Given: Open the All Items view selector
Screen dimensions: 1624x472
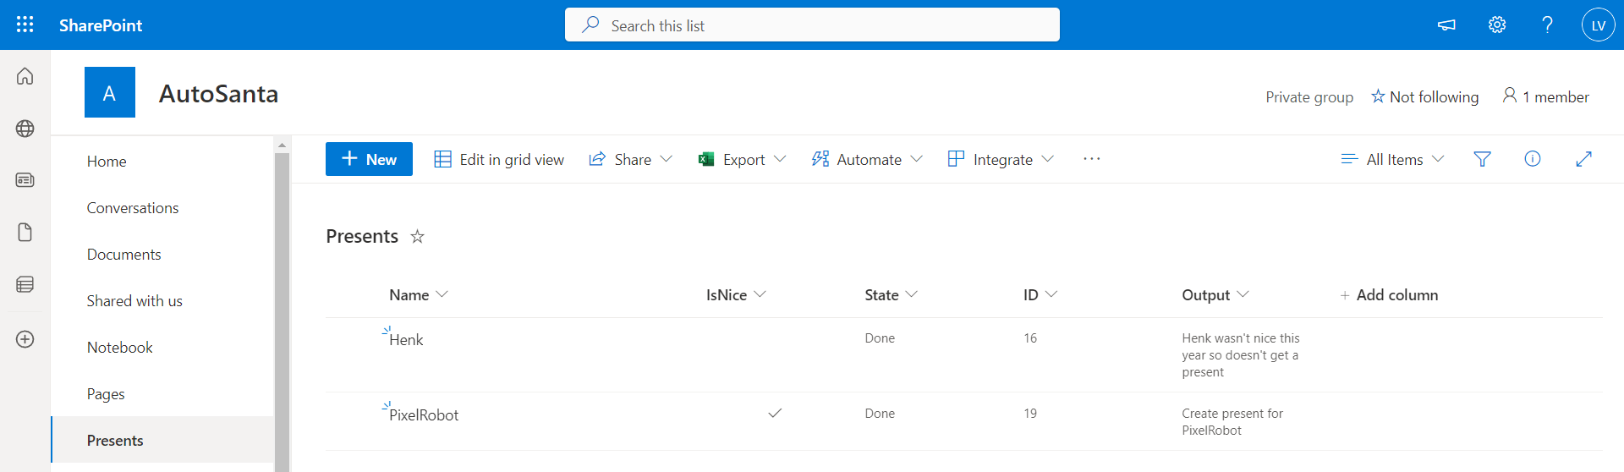Looking at the screenshot, I should tap(1393, 159).
